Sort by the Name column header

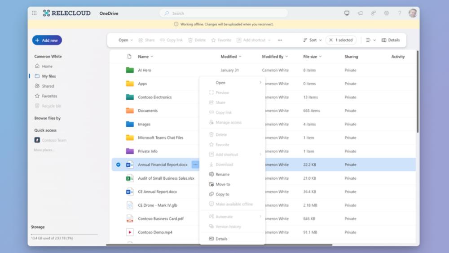(x=145, y=57)
